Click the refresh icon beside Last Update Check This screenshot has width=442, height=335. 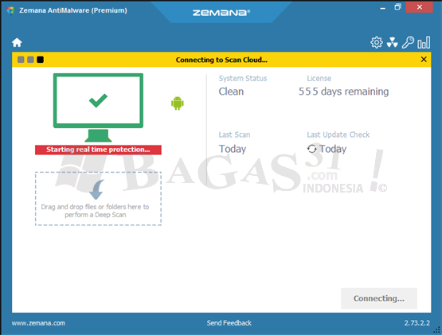point(311,149)
